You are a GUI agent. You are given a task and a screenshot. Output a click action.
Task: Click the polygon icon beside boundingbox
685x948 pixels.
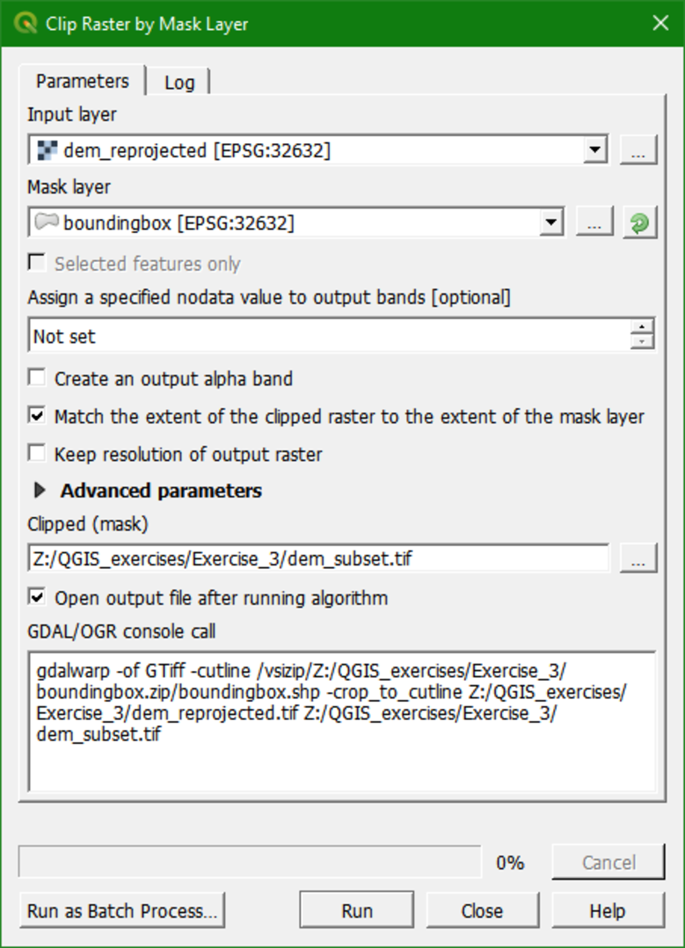pyautogui.click(x=45, y=222)
